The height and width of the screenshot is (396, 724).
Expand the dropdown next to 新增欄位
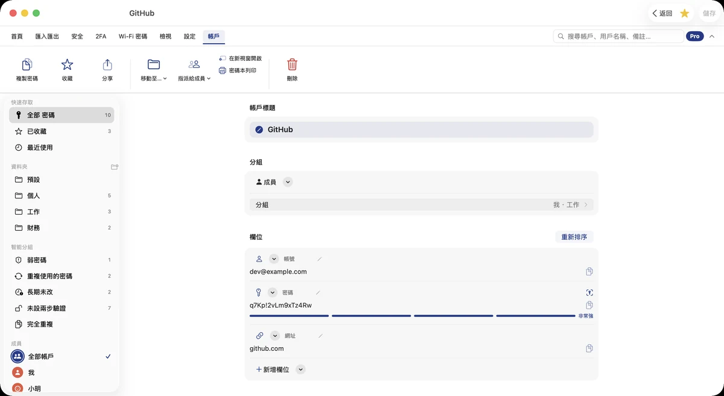tap(300, 369)
